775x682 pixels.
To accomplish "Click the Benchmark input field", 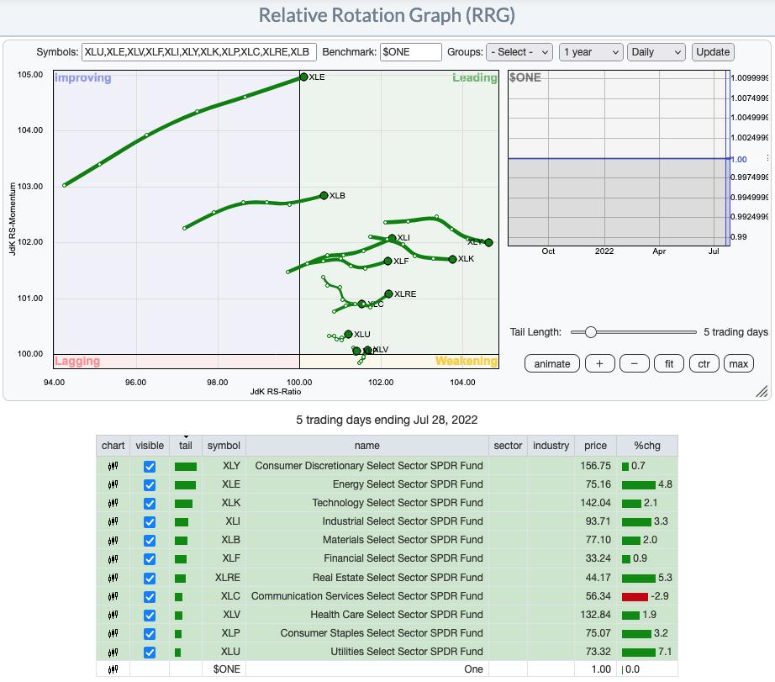I will click(410, 52).
